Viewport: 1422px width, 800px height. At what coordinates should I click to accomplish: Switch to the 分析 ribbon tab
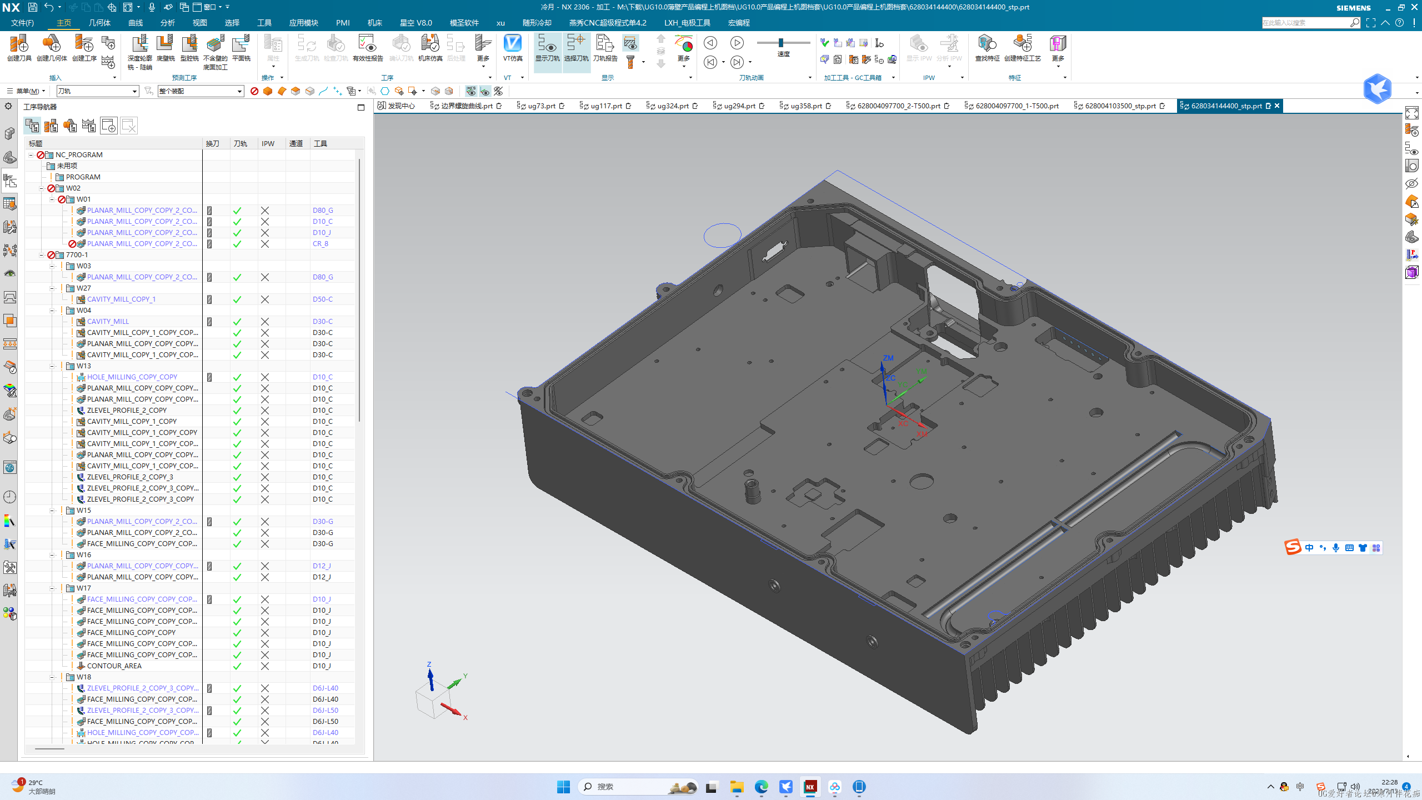(x=167, y=23)
